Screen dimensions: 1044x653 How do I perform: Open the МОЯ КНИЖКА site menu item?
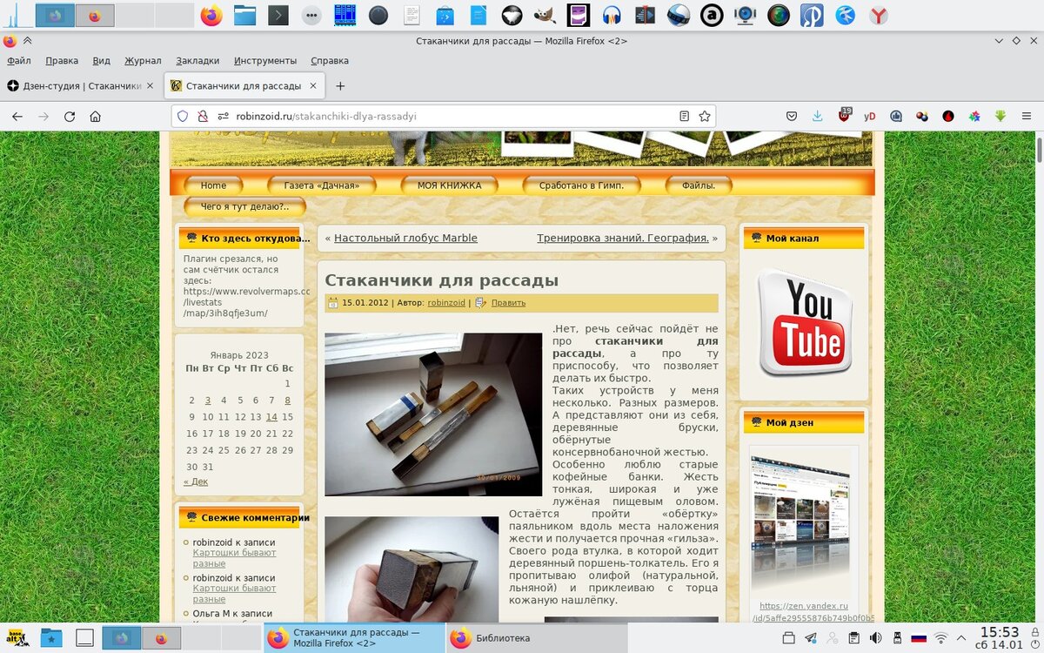pyautogui.click(x=449, y=185)
